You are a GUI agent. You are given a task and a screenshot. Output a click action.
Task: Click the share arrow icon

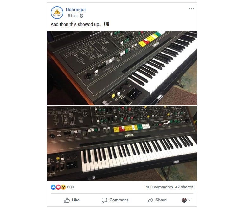tap(150, 200)
